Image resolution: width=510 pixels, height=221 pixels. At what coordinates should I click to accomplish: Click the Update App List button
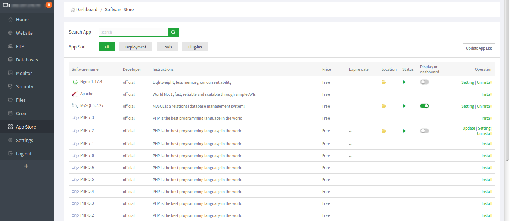tap(479, 48)
